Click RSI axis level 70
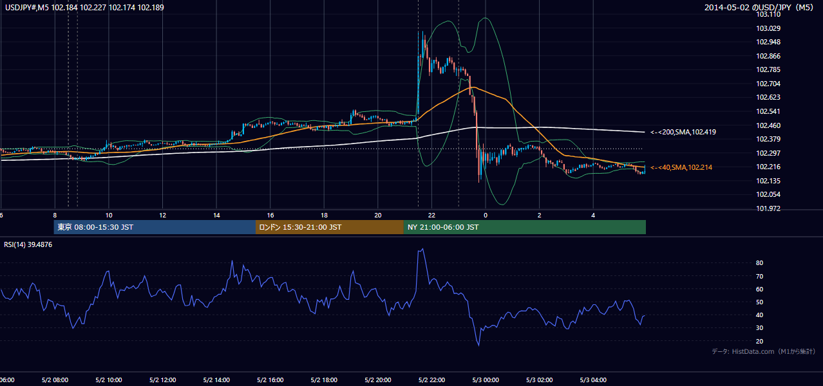 760,276
